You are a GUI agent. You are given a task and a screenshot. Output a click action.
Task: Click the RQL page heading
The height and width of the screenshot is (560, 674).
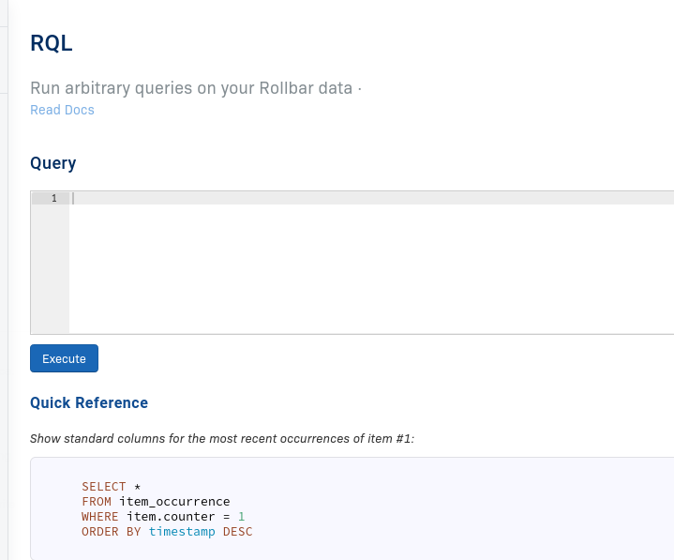coord(52,42)
